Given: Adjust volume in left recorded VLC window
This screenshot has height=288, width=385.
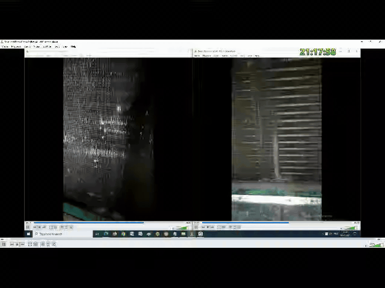Looking at the screenshot, I should 182,228.
